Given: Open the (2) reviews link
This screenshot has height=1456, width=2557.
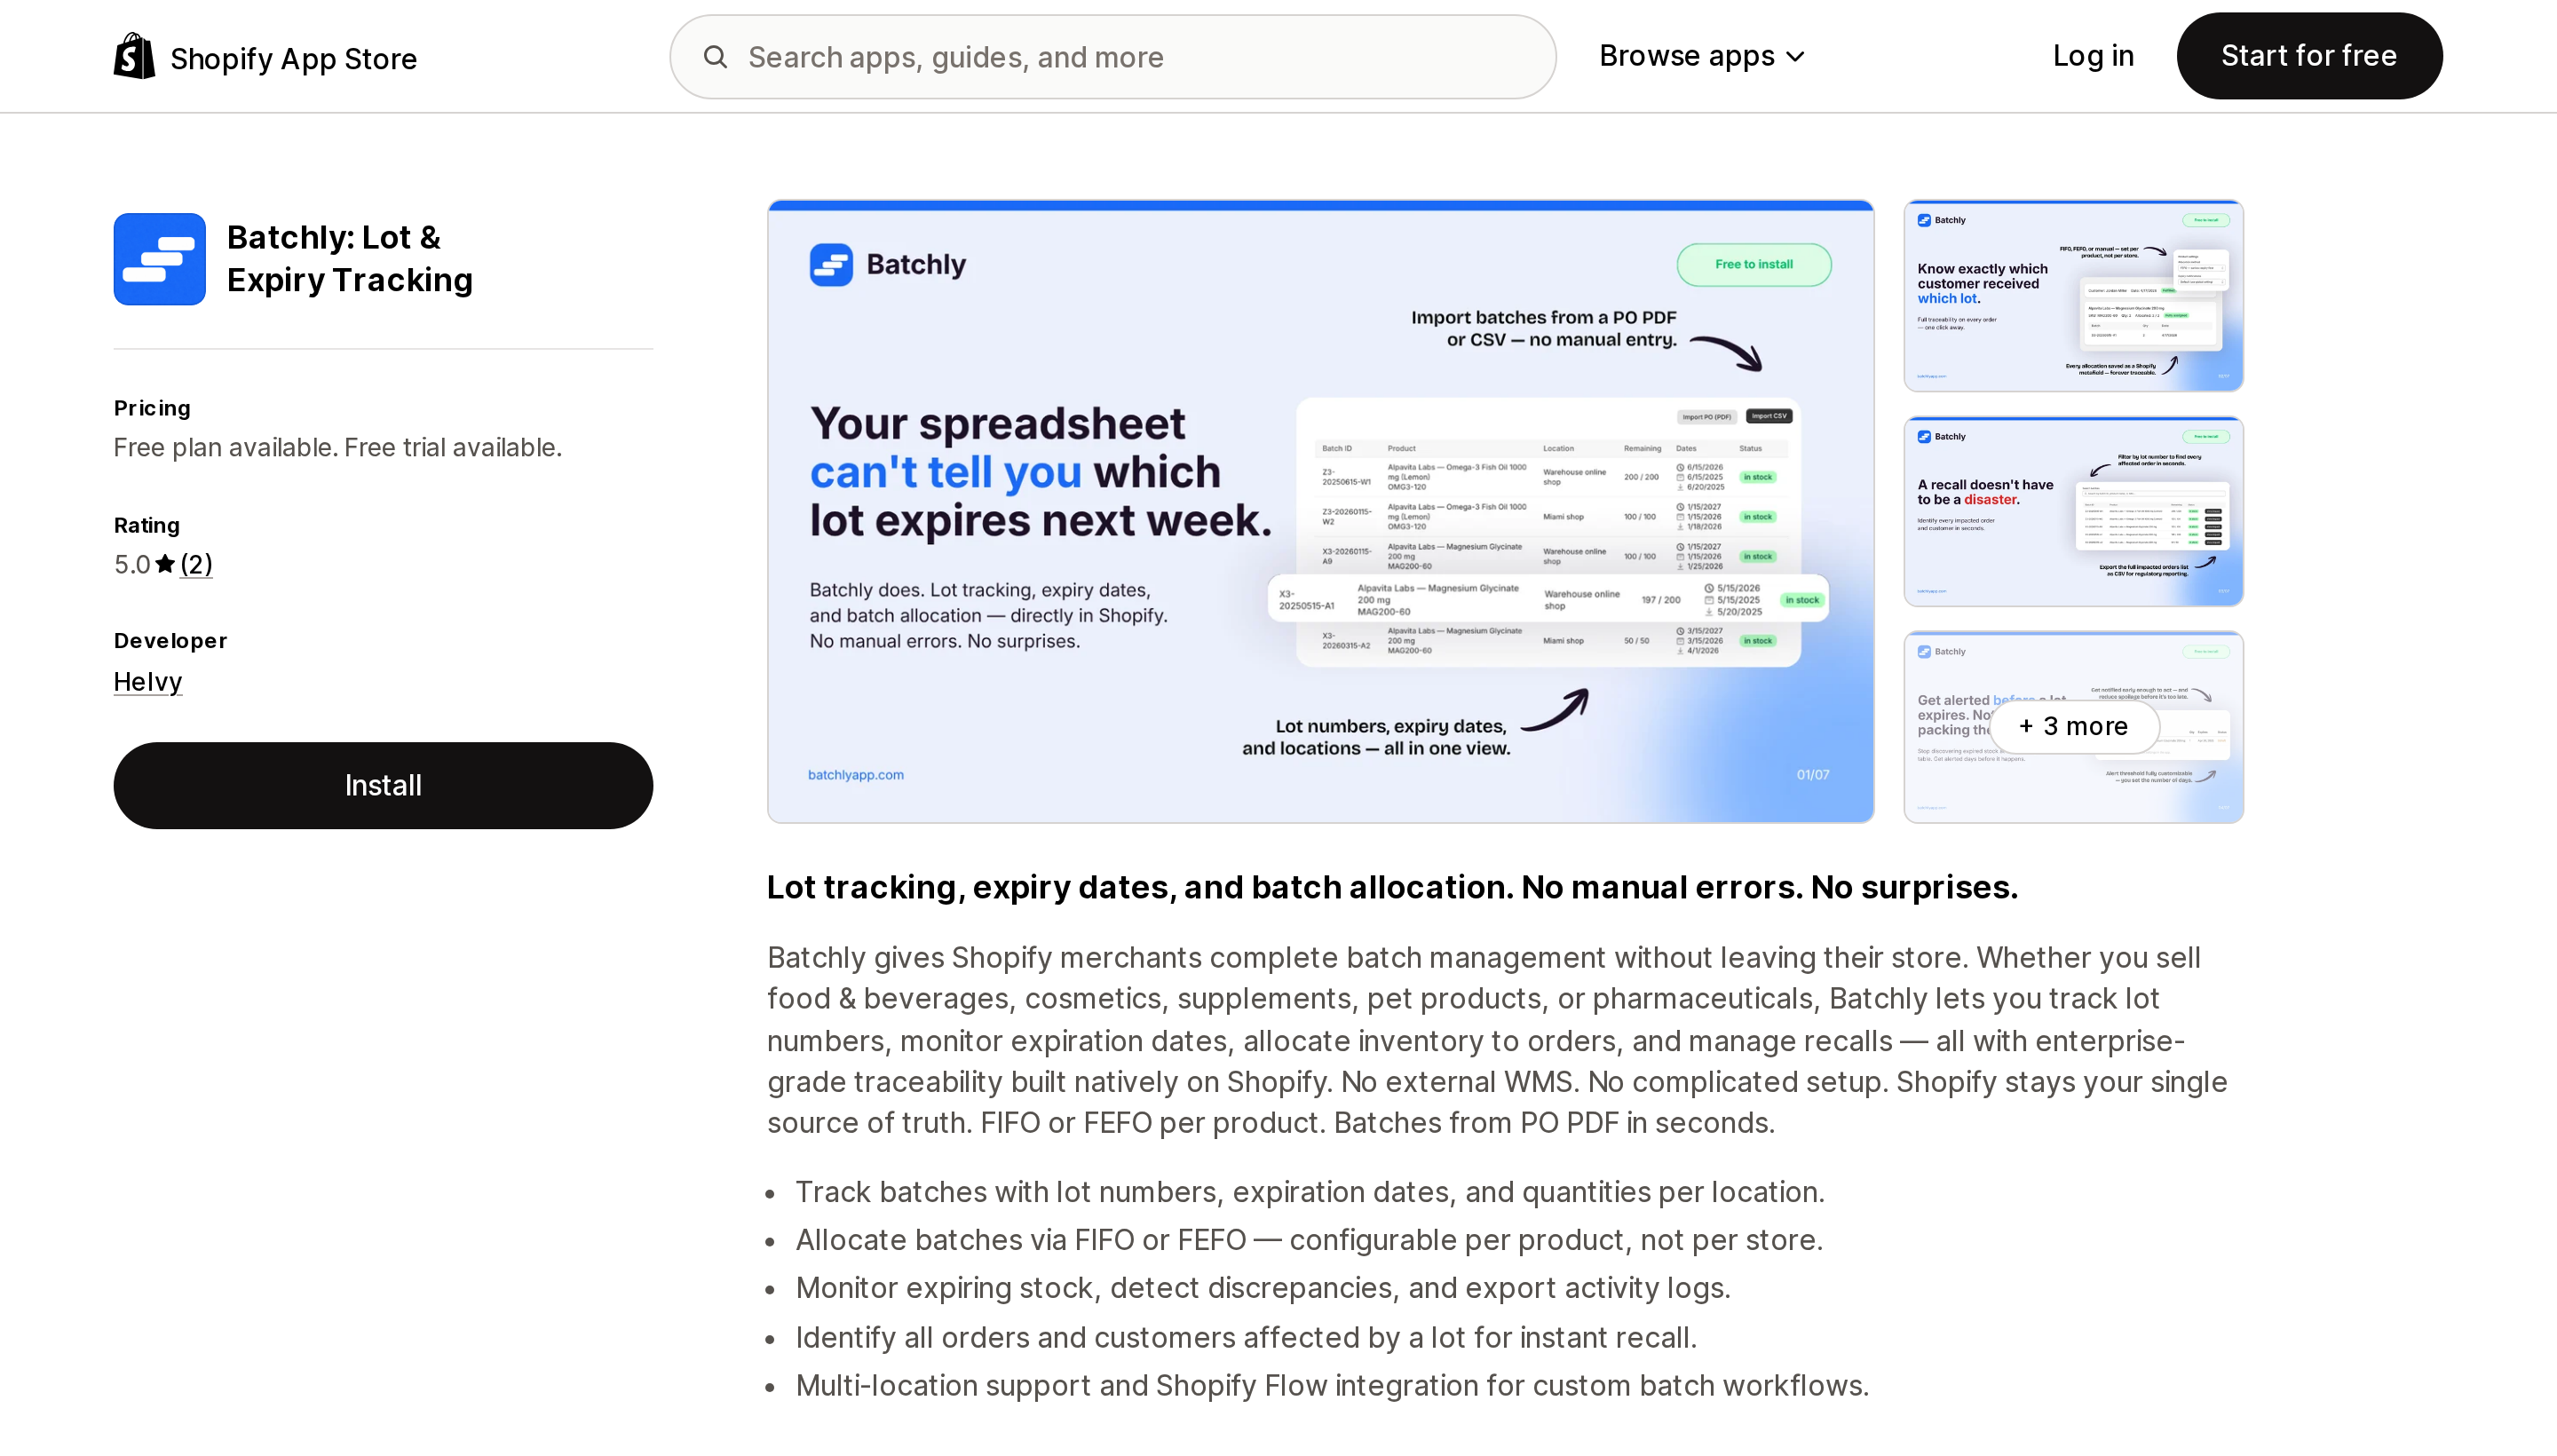Looking at the screenshot, I should tap(196, 564).
